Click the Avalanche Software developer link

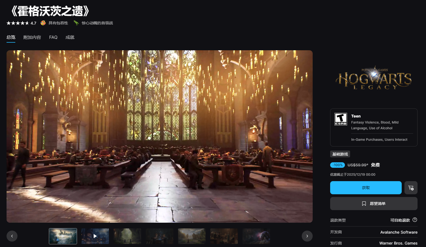[399, 232]
